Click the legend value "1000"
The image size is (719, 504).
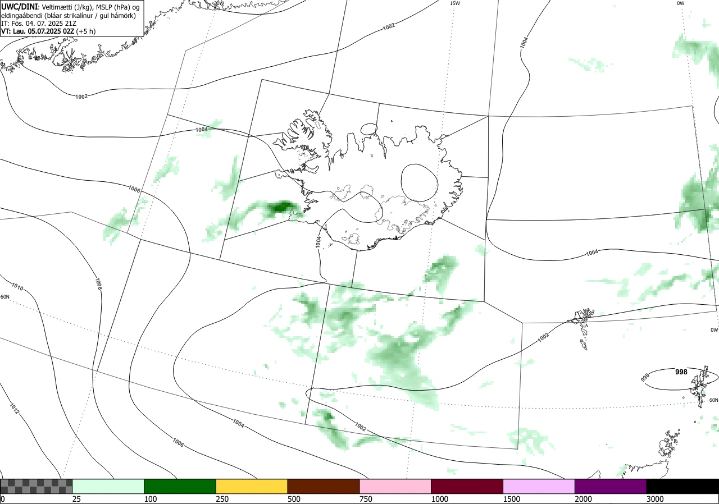click(439, 499)
